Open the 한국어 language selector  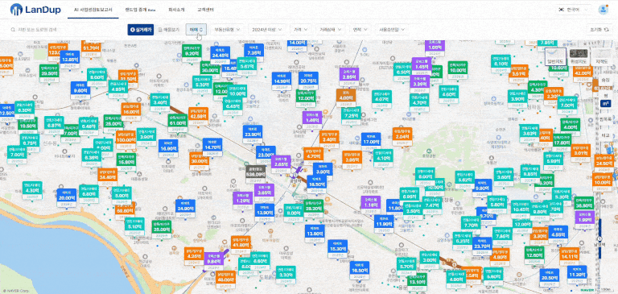574,10
